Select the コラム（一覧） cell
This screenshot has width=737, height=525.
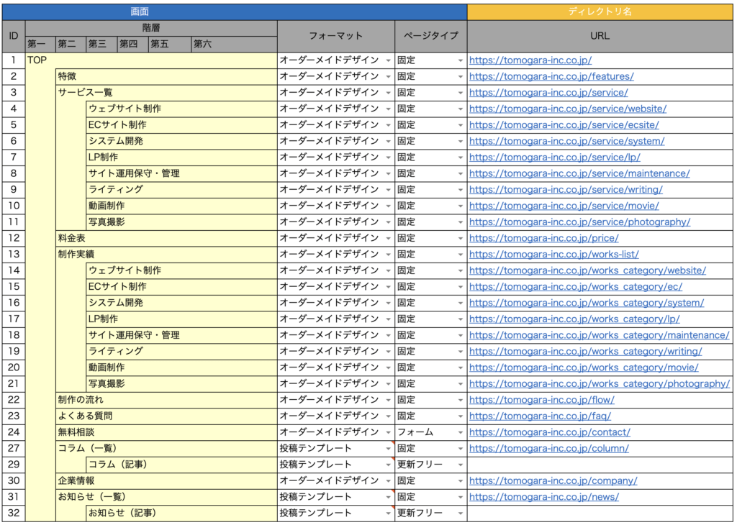pyautogui.click(x=166, y=448)
